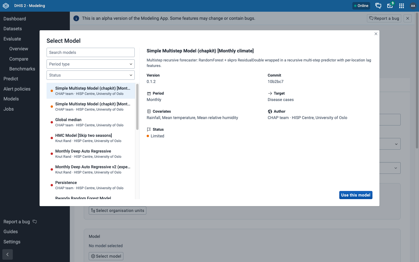Click Report a bug in the sidebar

[20, 222]
